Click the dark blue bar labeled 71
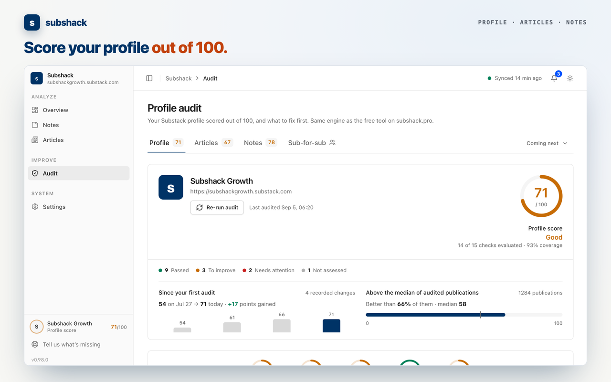Screen dimensions: 611x382 tap(331, 326)
